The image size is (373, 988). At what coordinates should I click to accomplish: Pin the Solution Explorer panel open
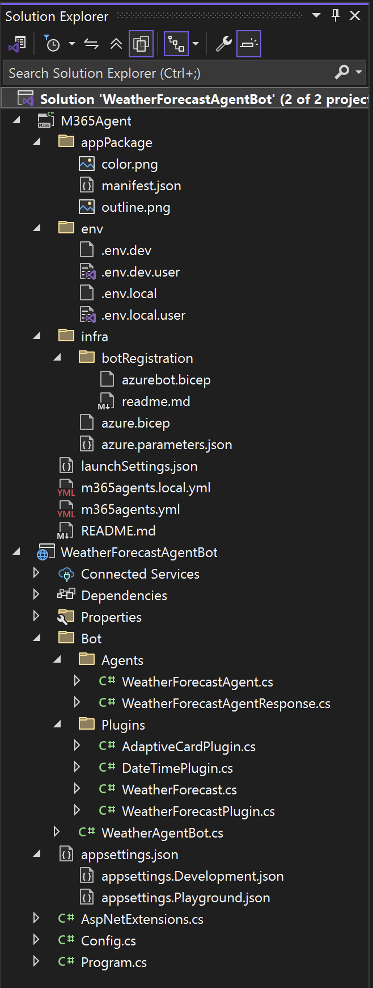coord(335,15)
